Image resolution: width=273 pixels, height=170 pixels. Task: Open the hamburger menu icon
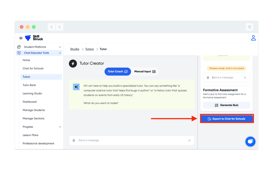point(21,38)
